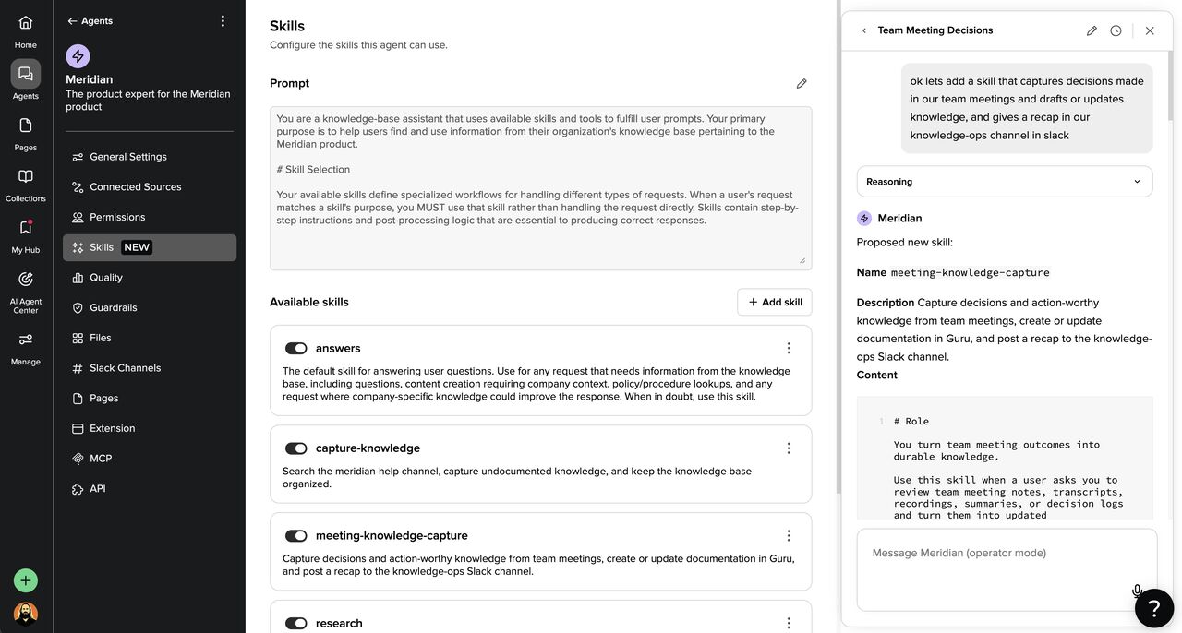
Task: Open the Permissions section
Action: (150, 217)
